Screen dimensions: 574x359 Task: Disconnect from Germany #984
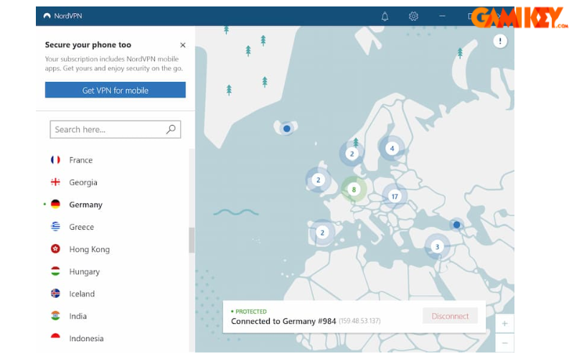[450, 316]
